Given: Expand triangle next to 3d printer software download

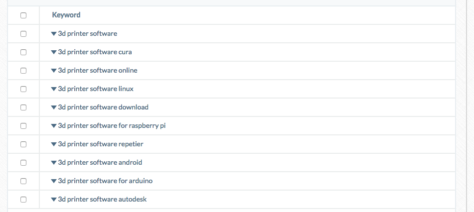Looking at the screenshot, I should (x=54, y=107).
